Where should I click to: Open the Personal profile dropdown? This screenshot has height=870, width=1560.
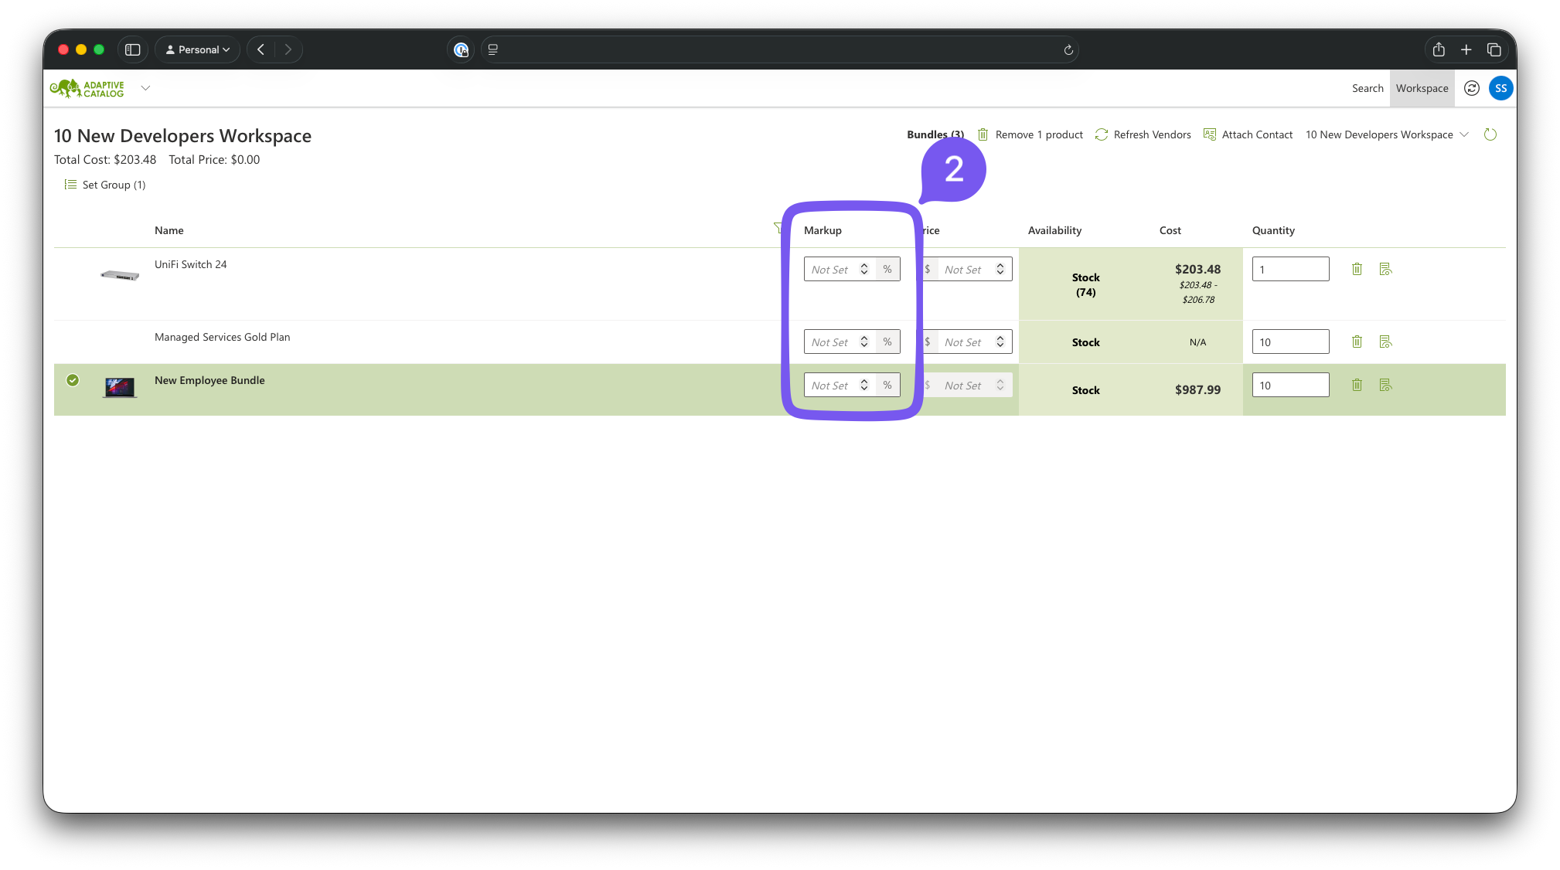(198, 49)
